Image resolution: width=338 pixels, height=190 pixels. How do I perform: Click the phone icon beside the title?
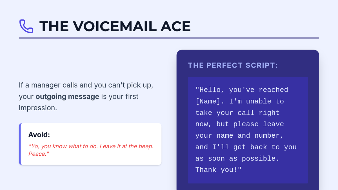pos(26,26)
